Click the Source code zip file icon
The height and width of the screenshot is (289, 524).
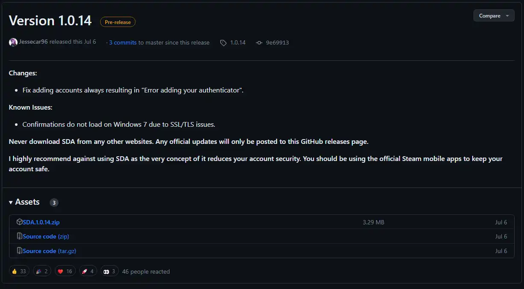click(x=19, y=236)
